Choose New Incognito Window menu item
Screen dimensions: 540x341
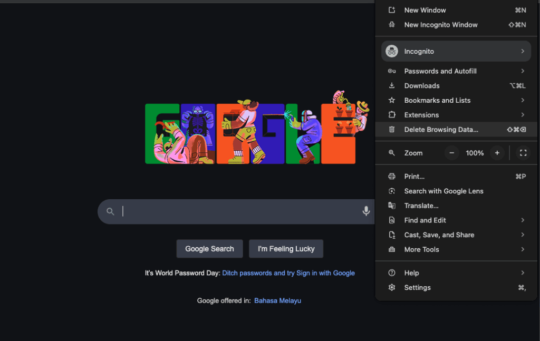456,25
